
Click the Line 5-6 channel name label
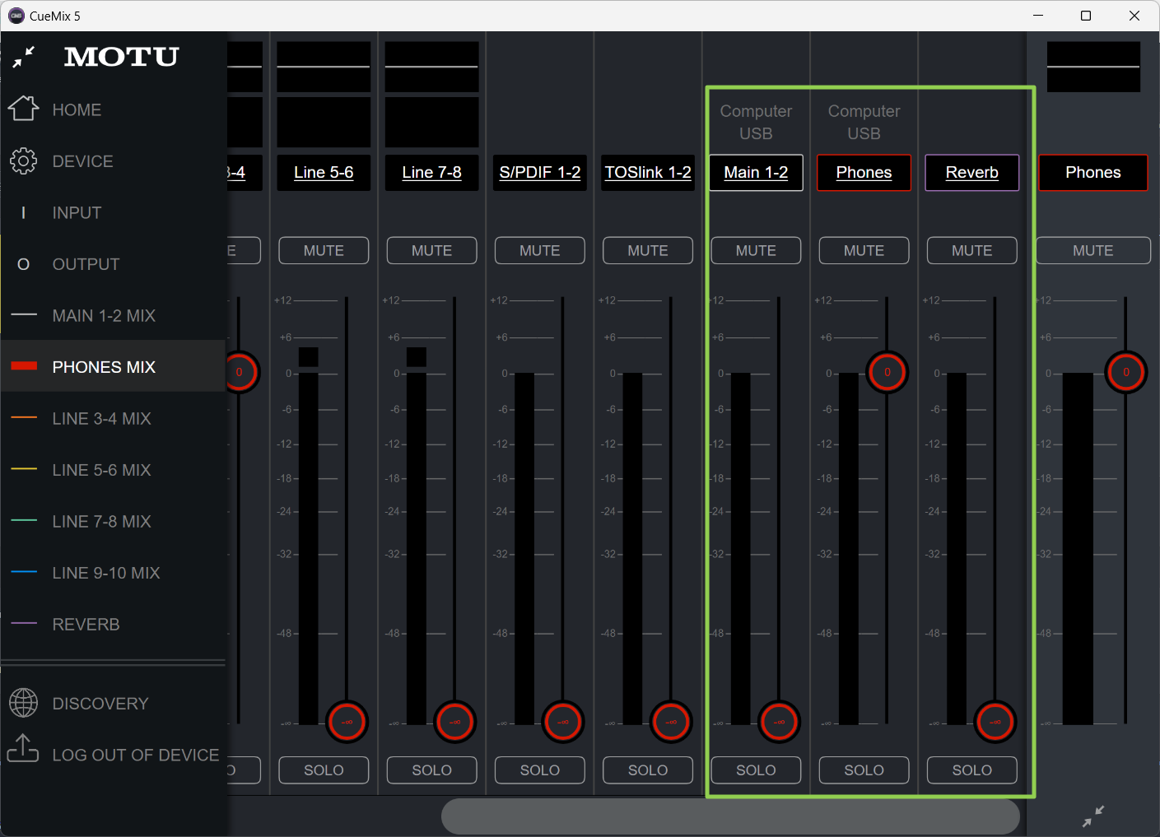tap(324, 173)
